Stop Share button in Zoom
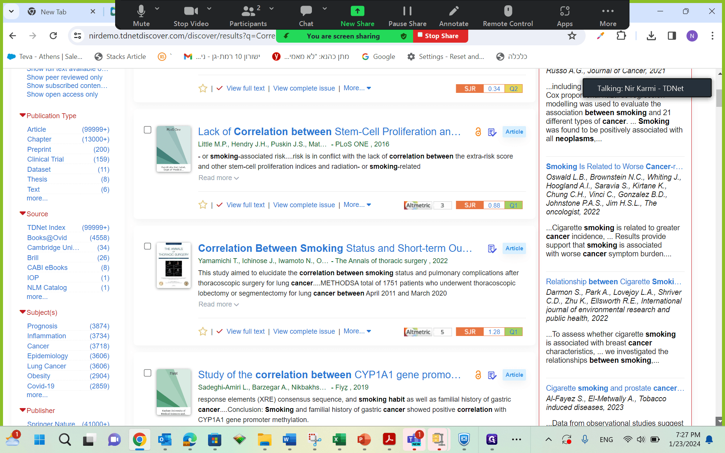The width and height of the screenshot is (725, 453). click(441, 36)
